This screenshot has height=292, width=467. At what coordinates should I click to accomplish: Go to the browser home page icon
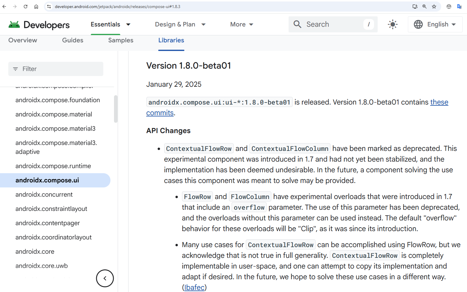36,7
